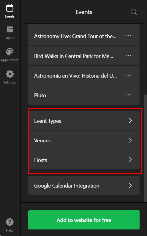147x236 pixels.
Task: Expand the Hosts section chevron
Action: click(x=130, y=160)
